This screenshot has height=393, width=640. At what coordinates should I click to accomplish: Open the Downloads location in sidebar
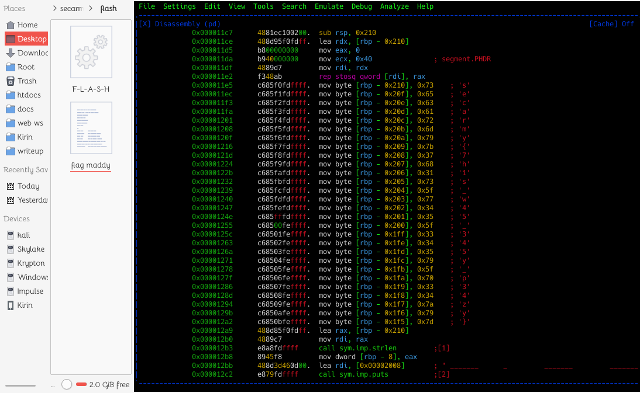click(26, 53)
